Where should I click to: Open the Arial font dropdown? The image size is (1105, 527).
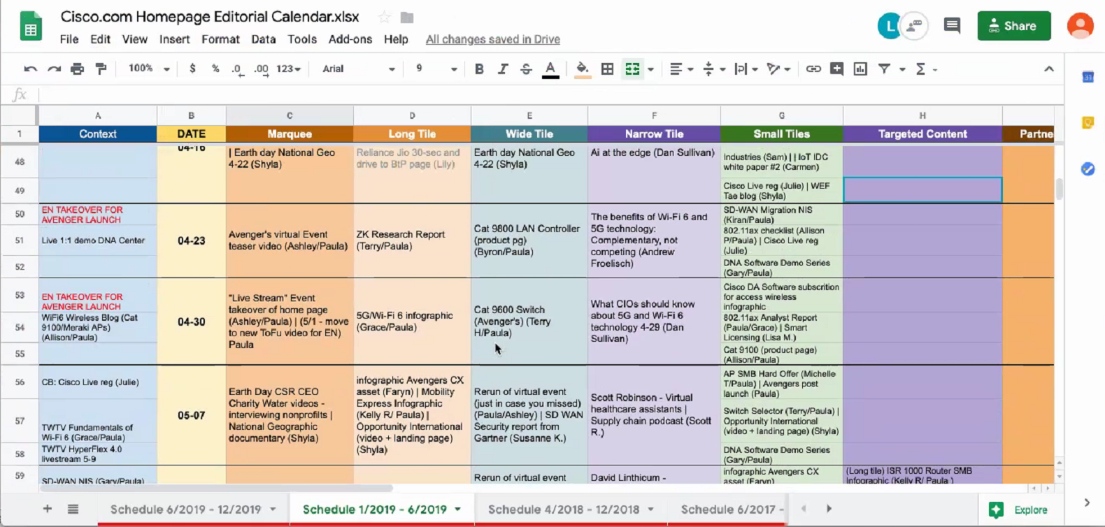click(358, 68)
